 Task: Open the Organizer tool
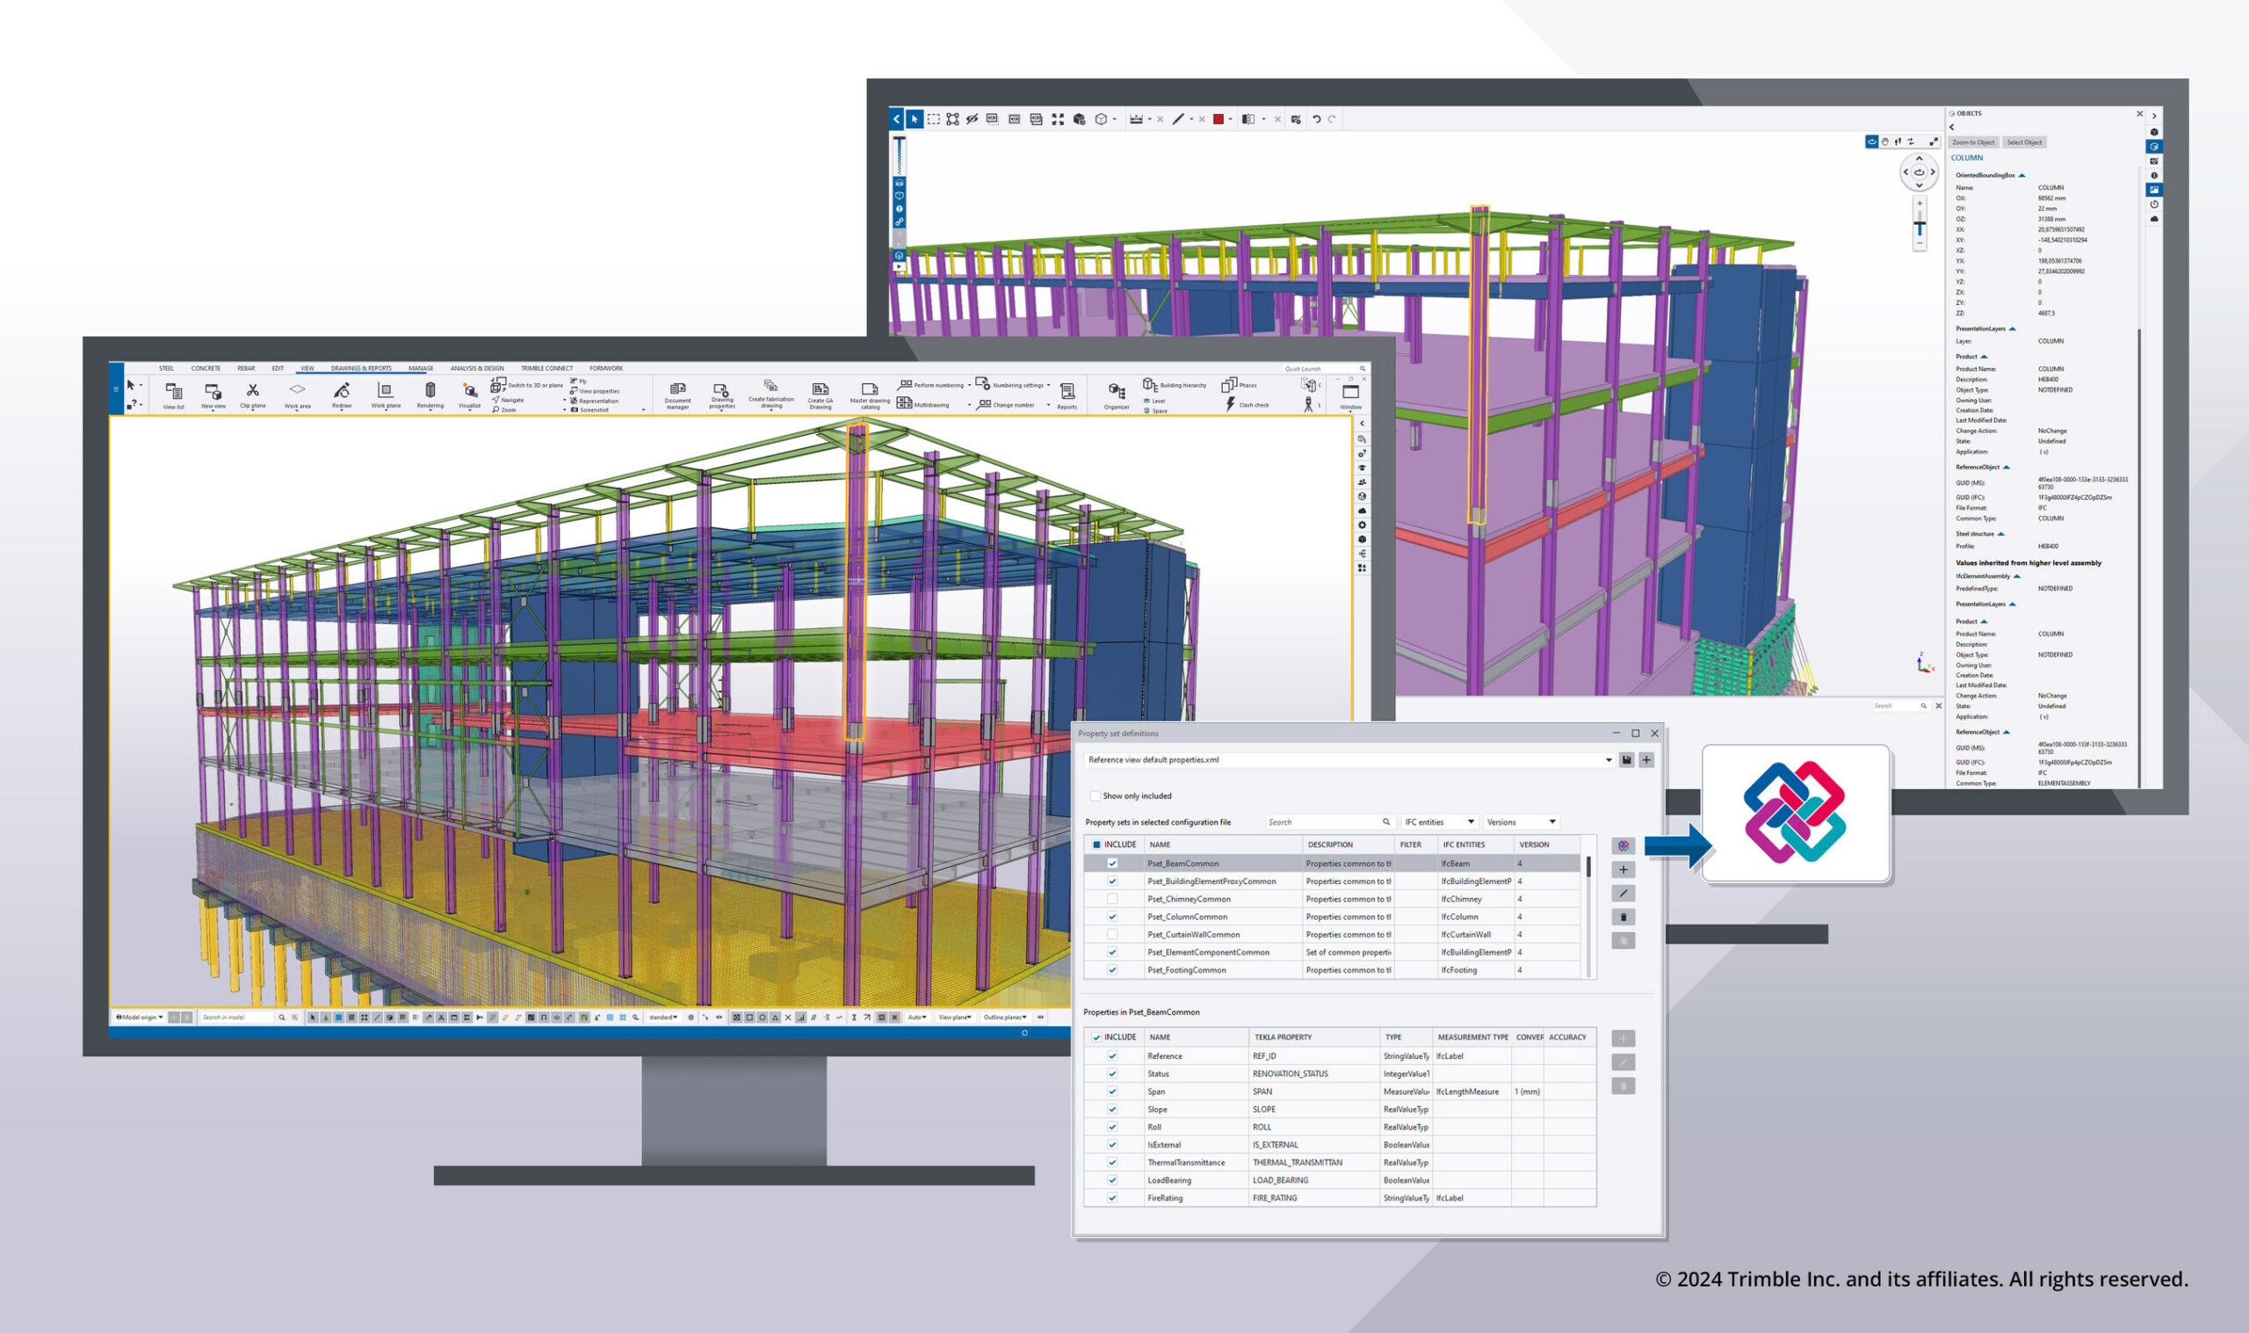(1117, 395)
